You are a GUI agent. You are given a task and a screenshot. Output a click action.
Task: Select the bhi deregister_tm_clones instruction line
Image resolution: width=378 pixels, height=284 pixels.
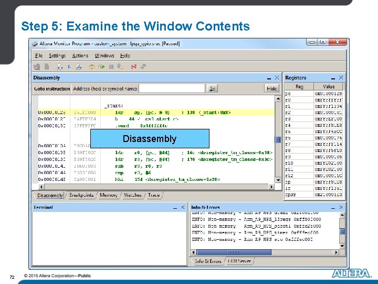(156, 179)
